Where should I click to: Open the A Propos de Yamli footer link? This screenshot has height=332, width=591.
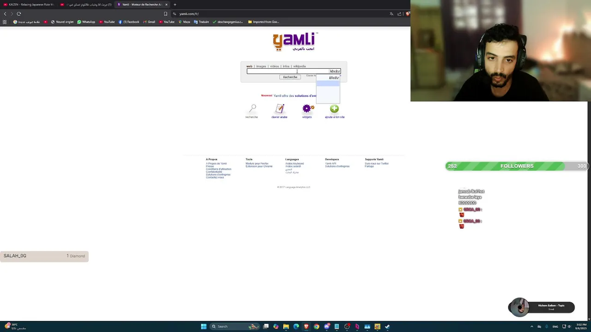point(216,164)
